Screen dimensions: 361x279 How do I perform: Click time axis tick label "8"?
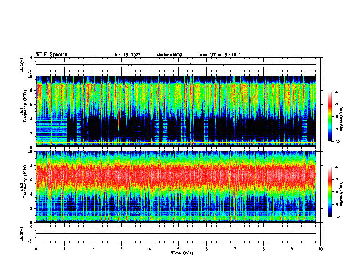263,249
